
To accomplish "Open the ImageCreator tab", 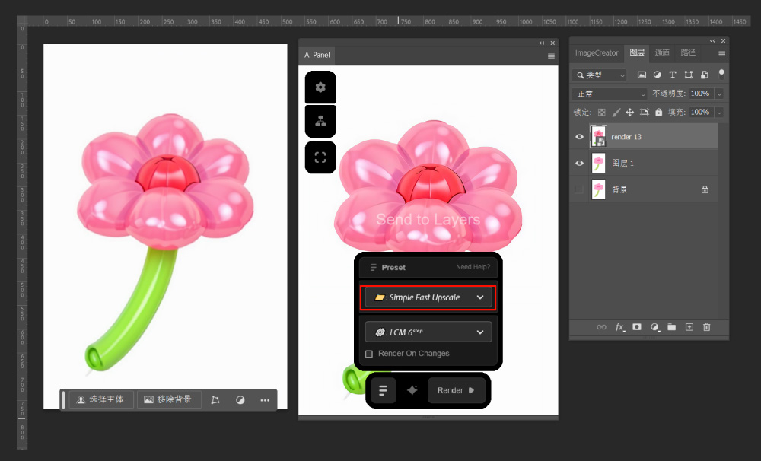I will point(597,52).
